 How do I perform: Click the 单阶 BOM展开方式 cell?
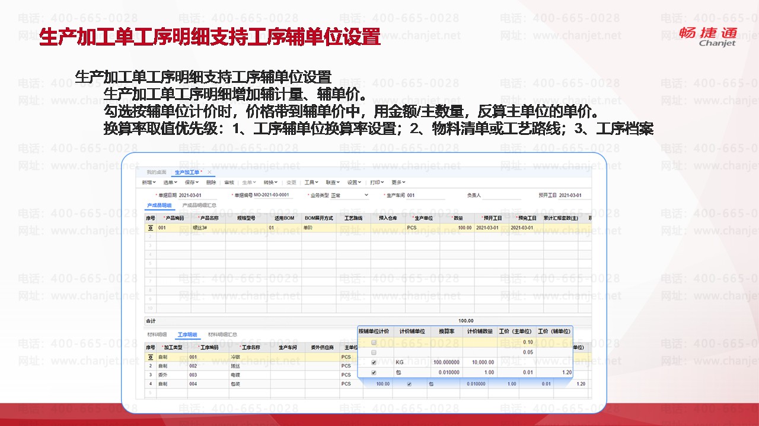(319, 227)
